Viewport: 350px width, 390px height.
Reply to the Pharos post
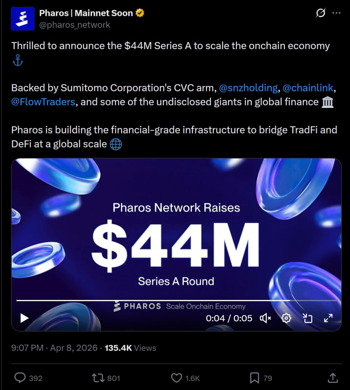pyautogui.click(x=20, y=378)
